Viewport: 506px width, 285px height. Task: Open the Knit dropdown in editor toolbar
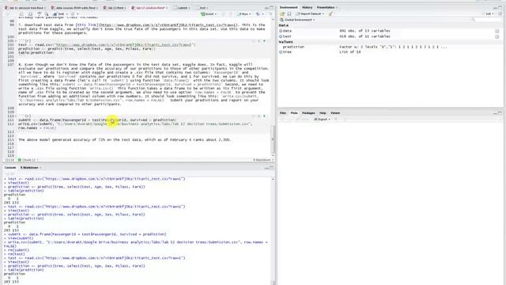pos(60,14)
